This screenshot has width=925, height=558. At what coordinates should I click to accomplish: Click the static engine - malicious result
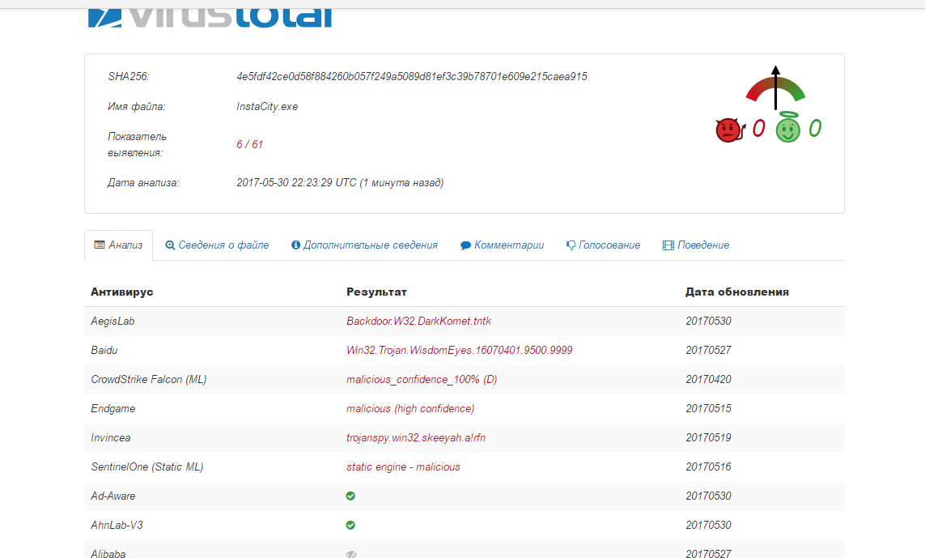pos(403,467)
